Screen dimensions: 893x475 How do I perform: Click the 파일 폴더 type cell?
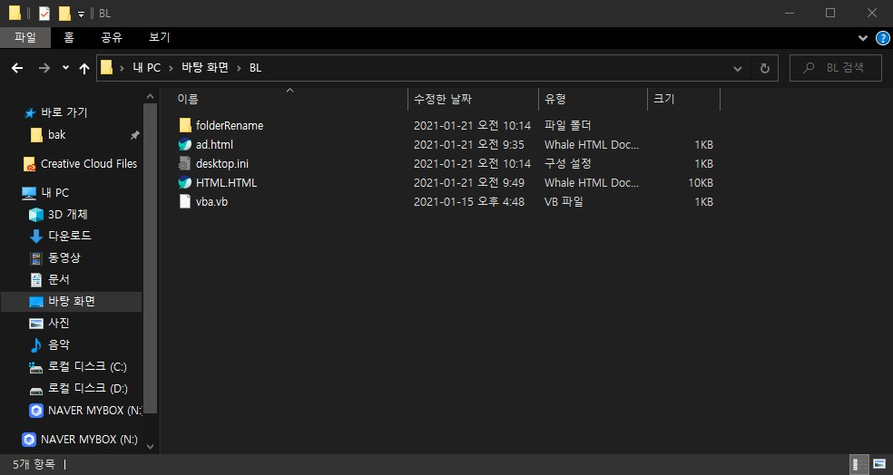coord(567,126)
